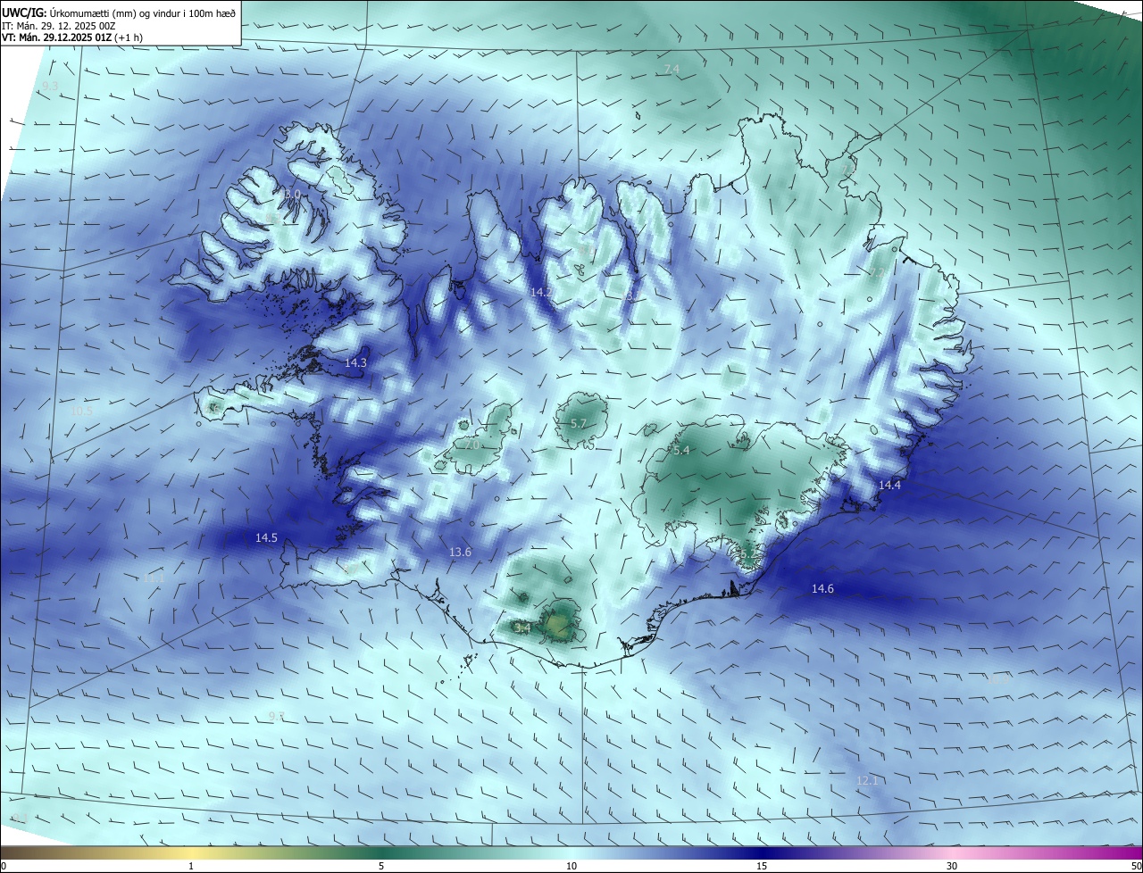Image resolution: width=1143 pixels, height=873 pixels.
Task: Click the 1 tick on the colour scale
Action: (x=191, y=866)
